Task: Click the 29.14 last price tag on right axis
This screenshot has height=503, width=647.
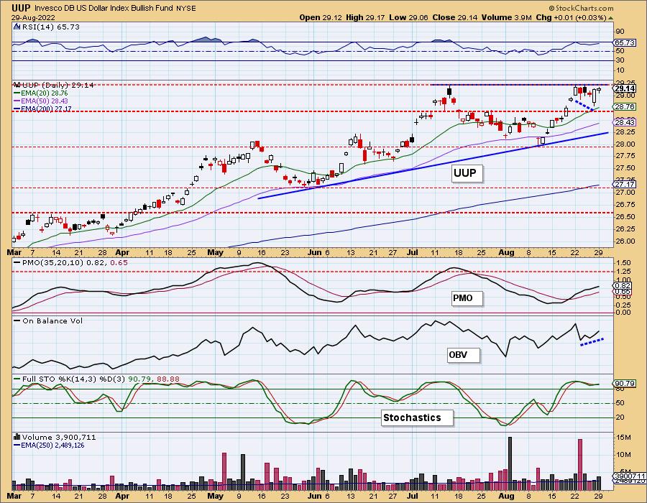Action: (x=625, y=88)
